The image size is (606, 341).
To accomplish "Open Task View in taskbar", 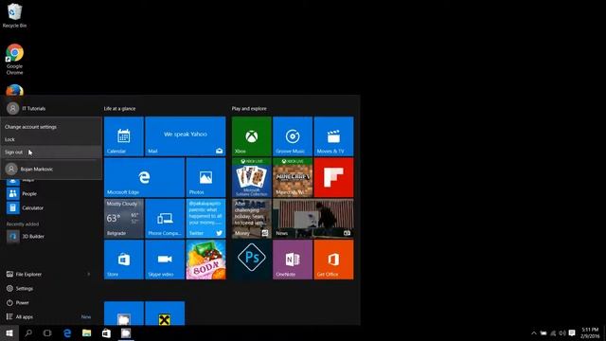I will tap(47, 332).
